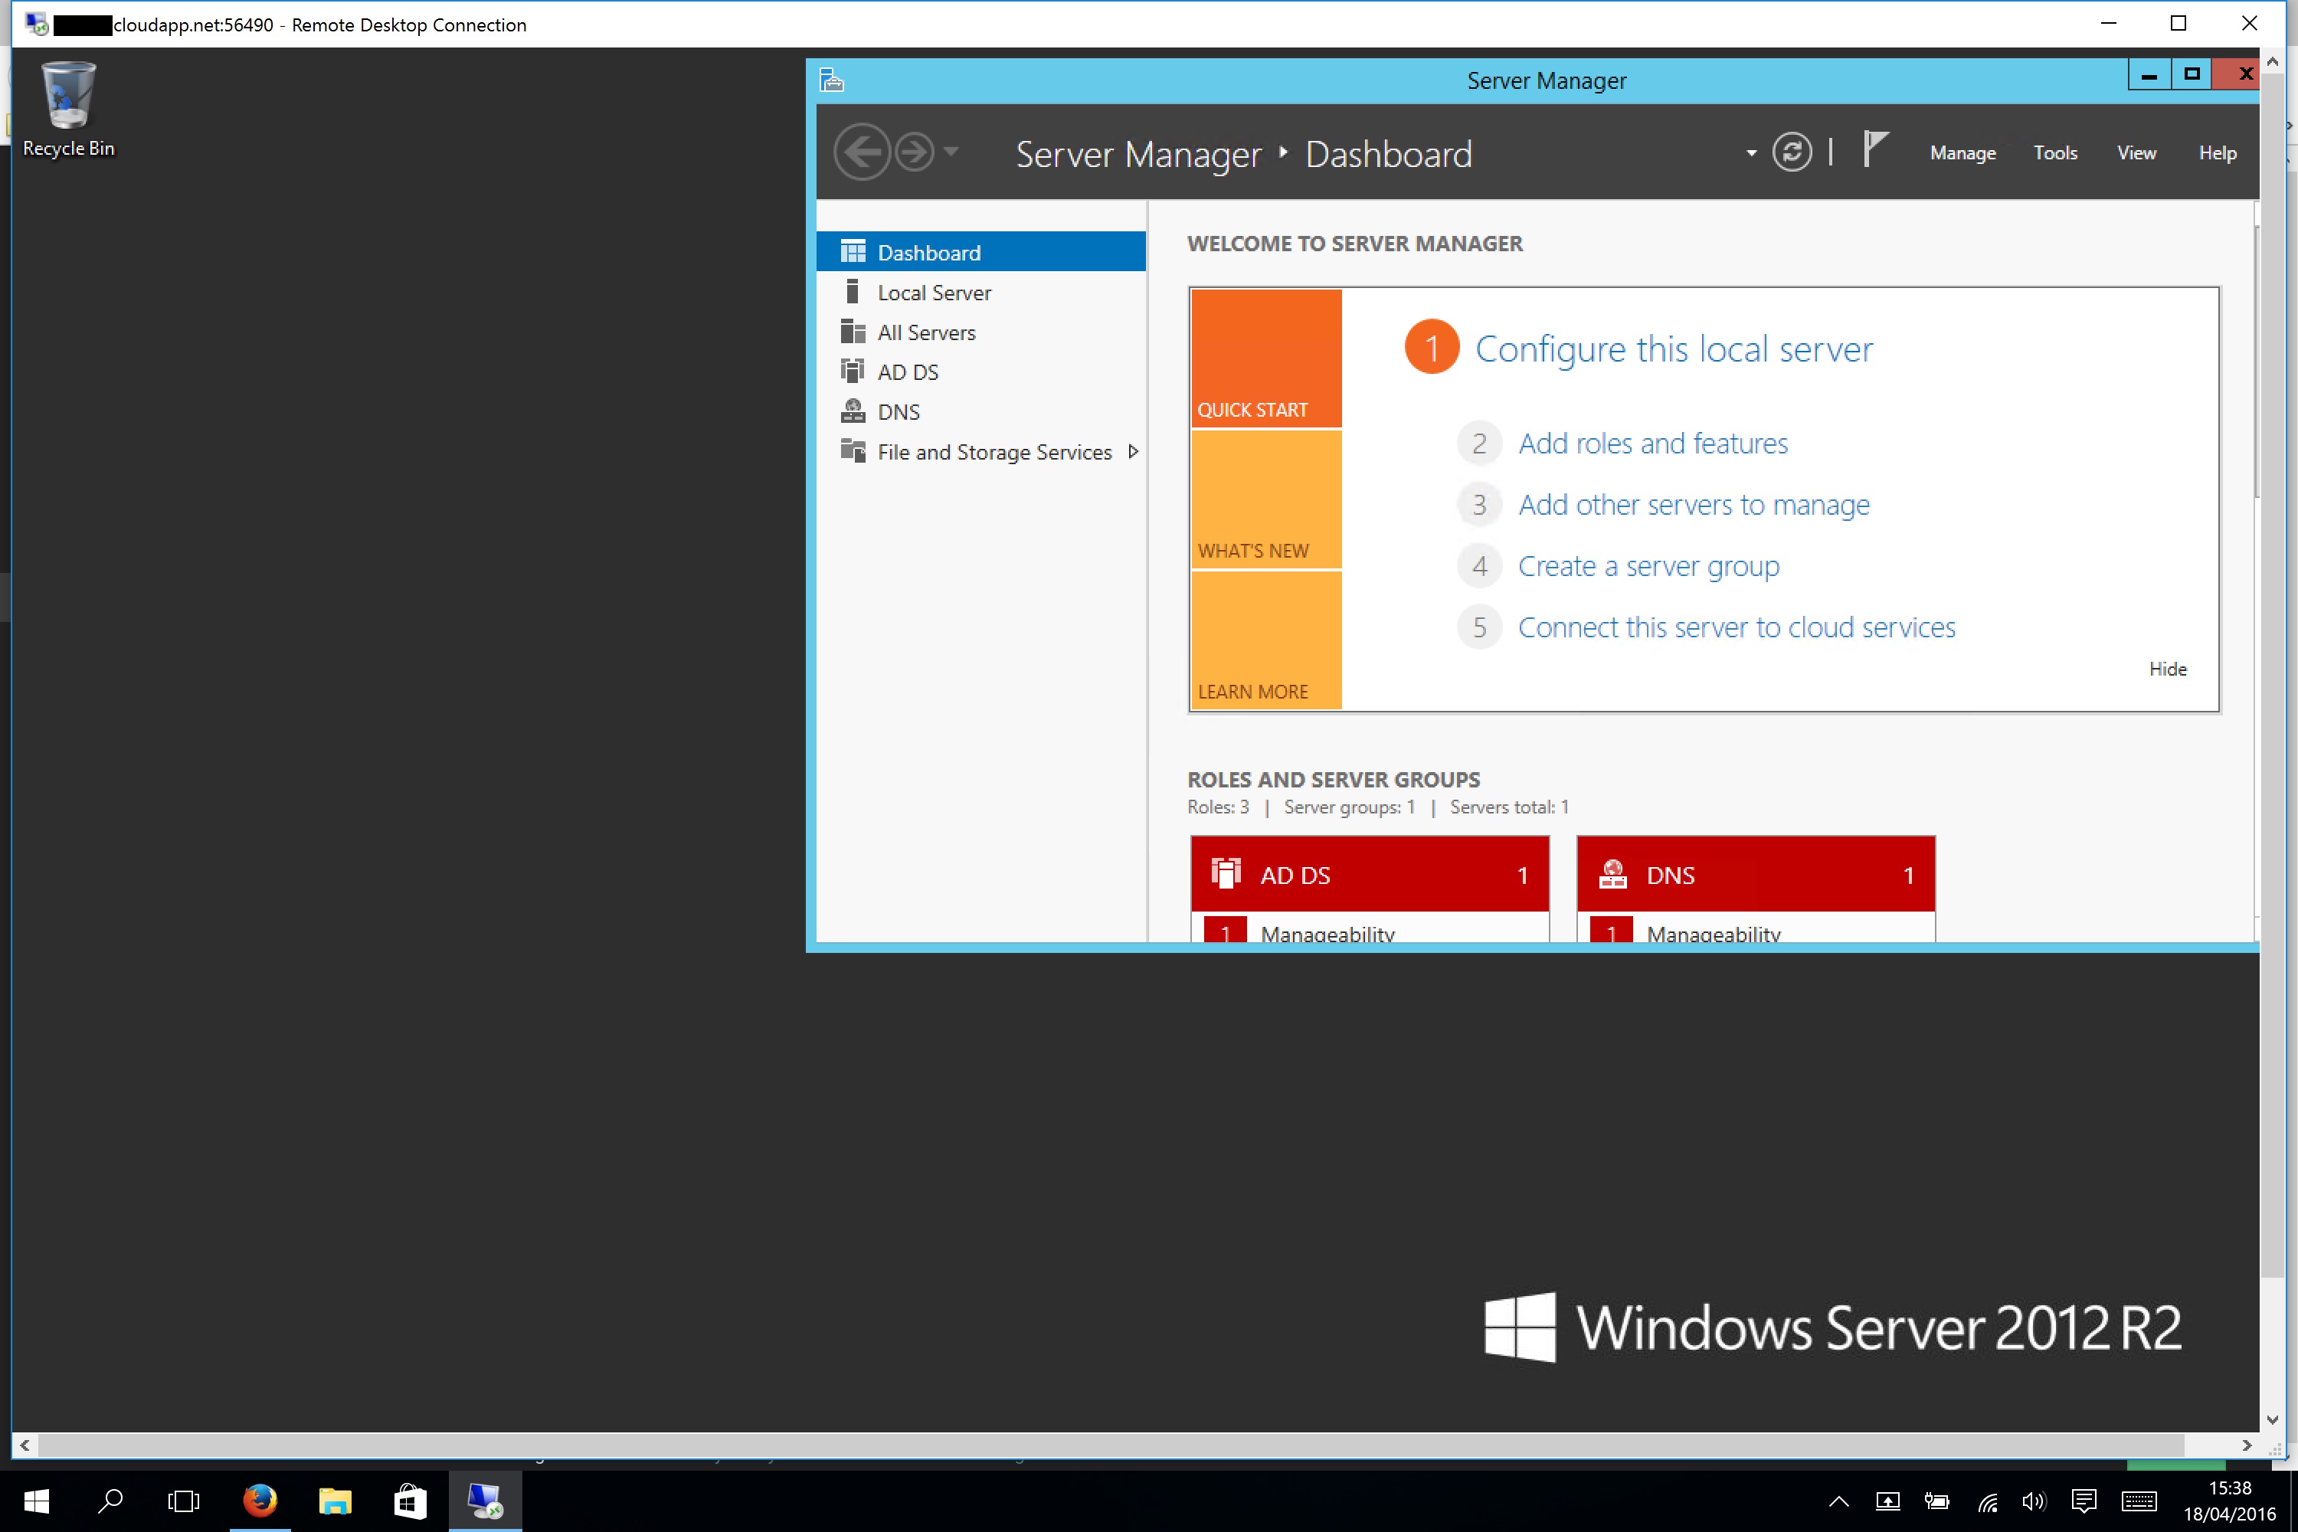Expand the File and Storage Services arrow
This screenshot has width=2298, height=1532.
tap(1134, 451)
